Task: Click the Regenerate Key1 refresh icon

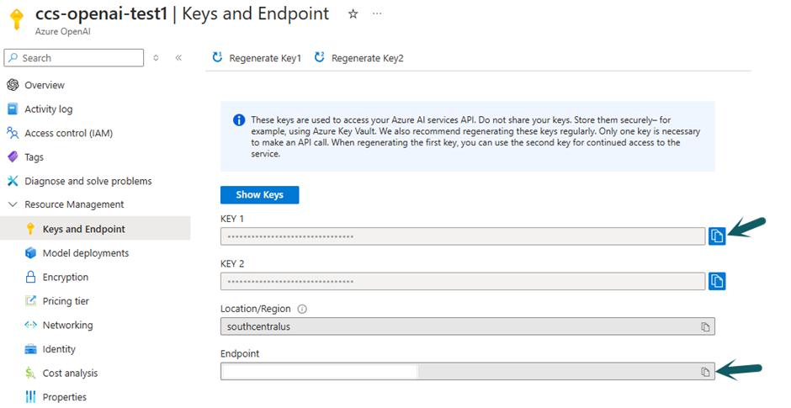Action: click(217, 57)
